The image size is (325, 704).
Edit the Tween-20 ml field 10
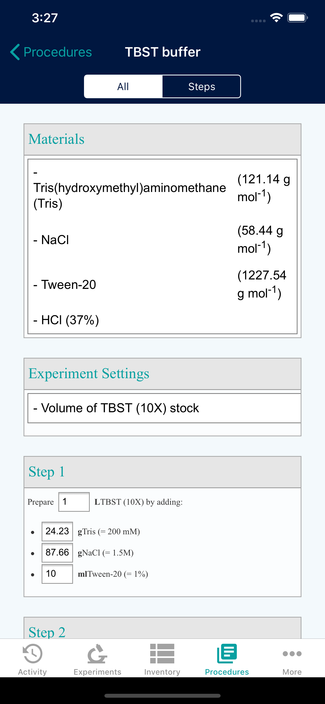point(57,574)
